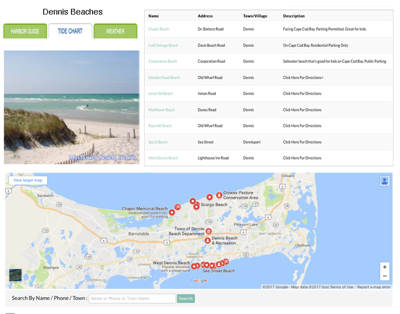Viewport: 400px width, 314px height.
Task: Click the Search button
Action: point(186,299)
